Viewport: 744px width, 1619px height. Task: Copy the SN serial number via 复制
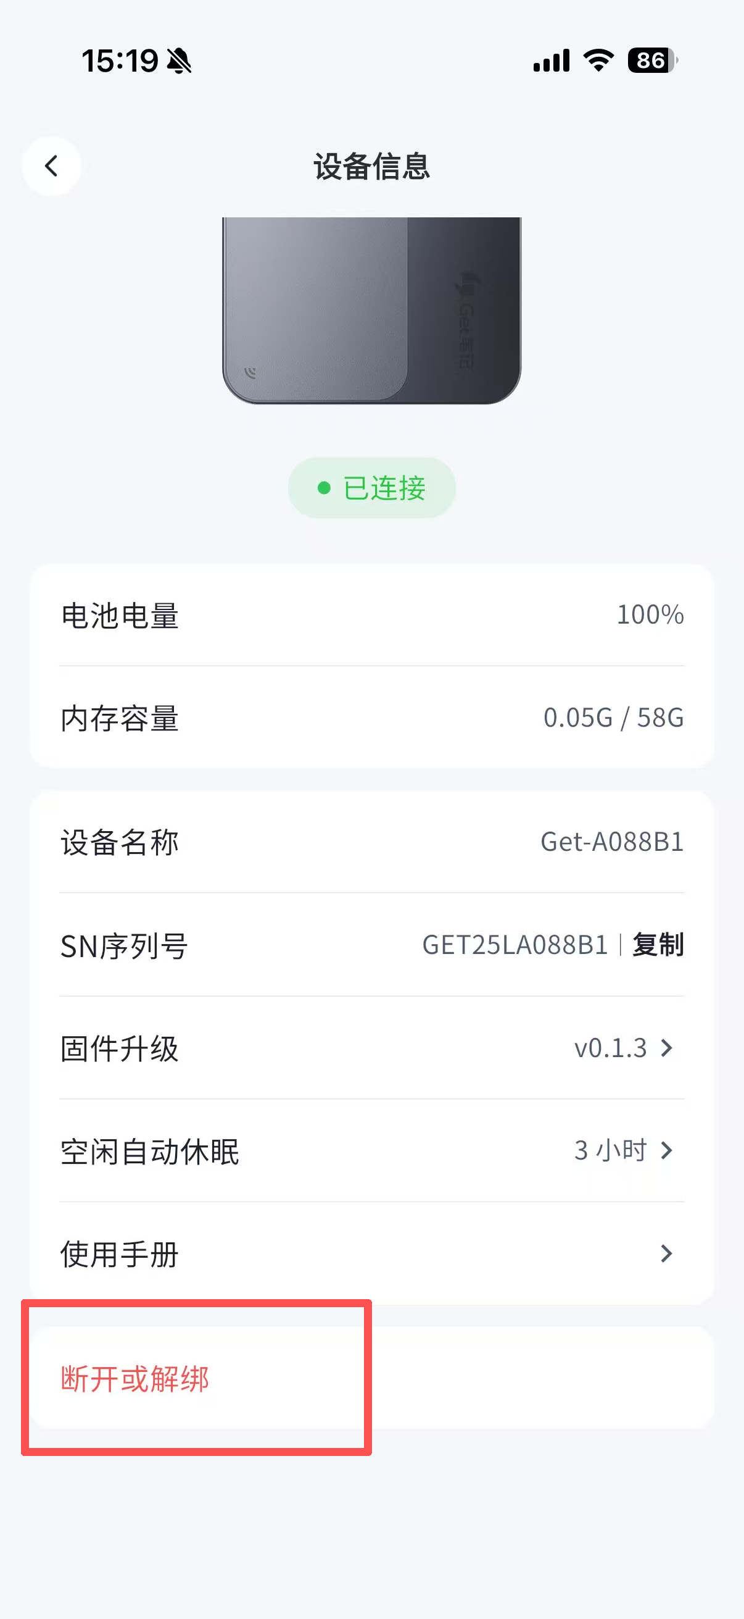click(x=658, y=945)
